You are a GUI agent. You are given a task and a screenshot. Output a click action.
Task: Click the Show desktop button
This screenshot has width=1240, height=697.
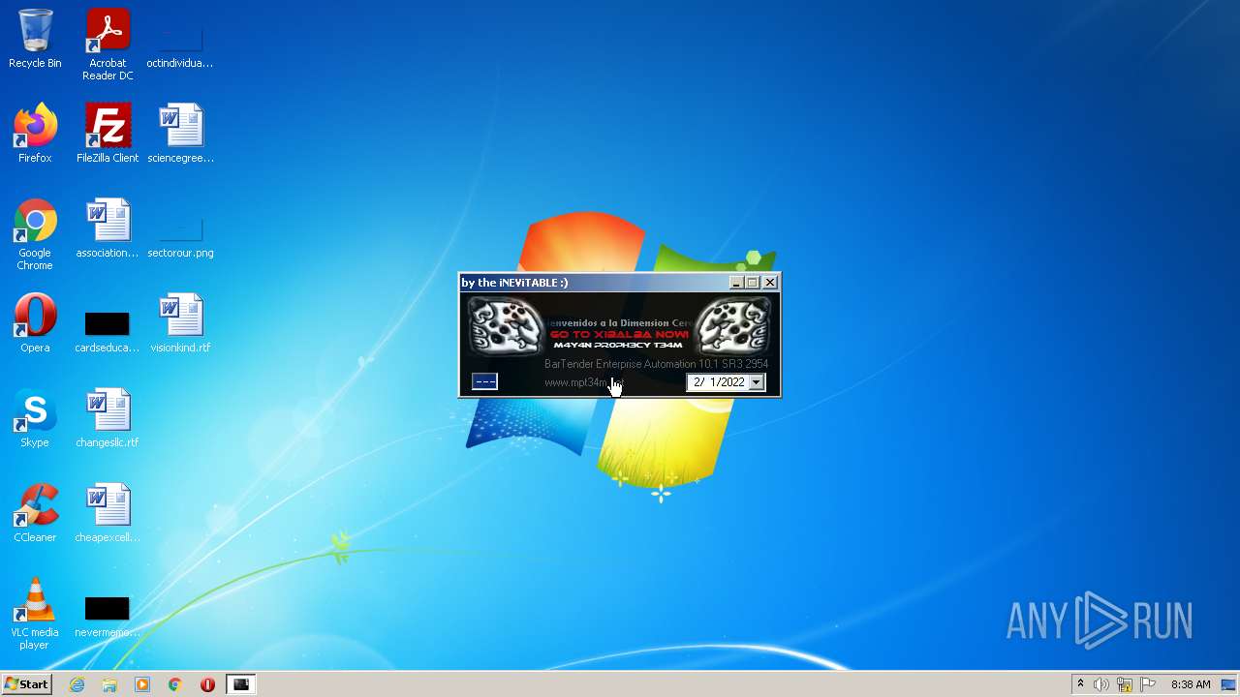(1228, 684)
